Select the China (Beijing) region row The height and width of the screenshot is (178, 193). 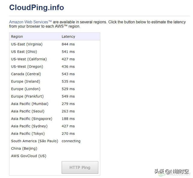pyautogui.click(x=24, y=149)
